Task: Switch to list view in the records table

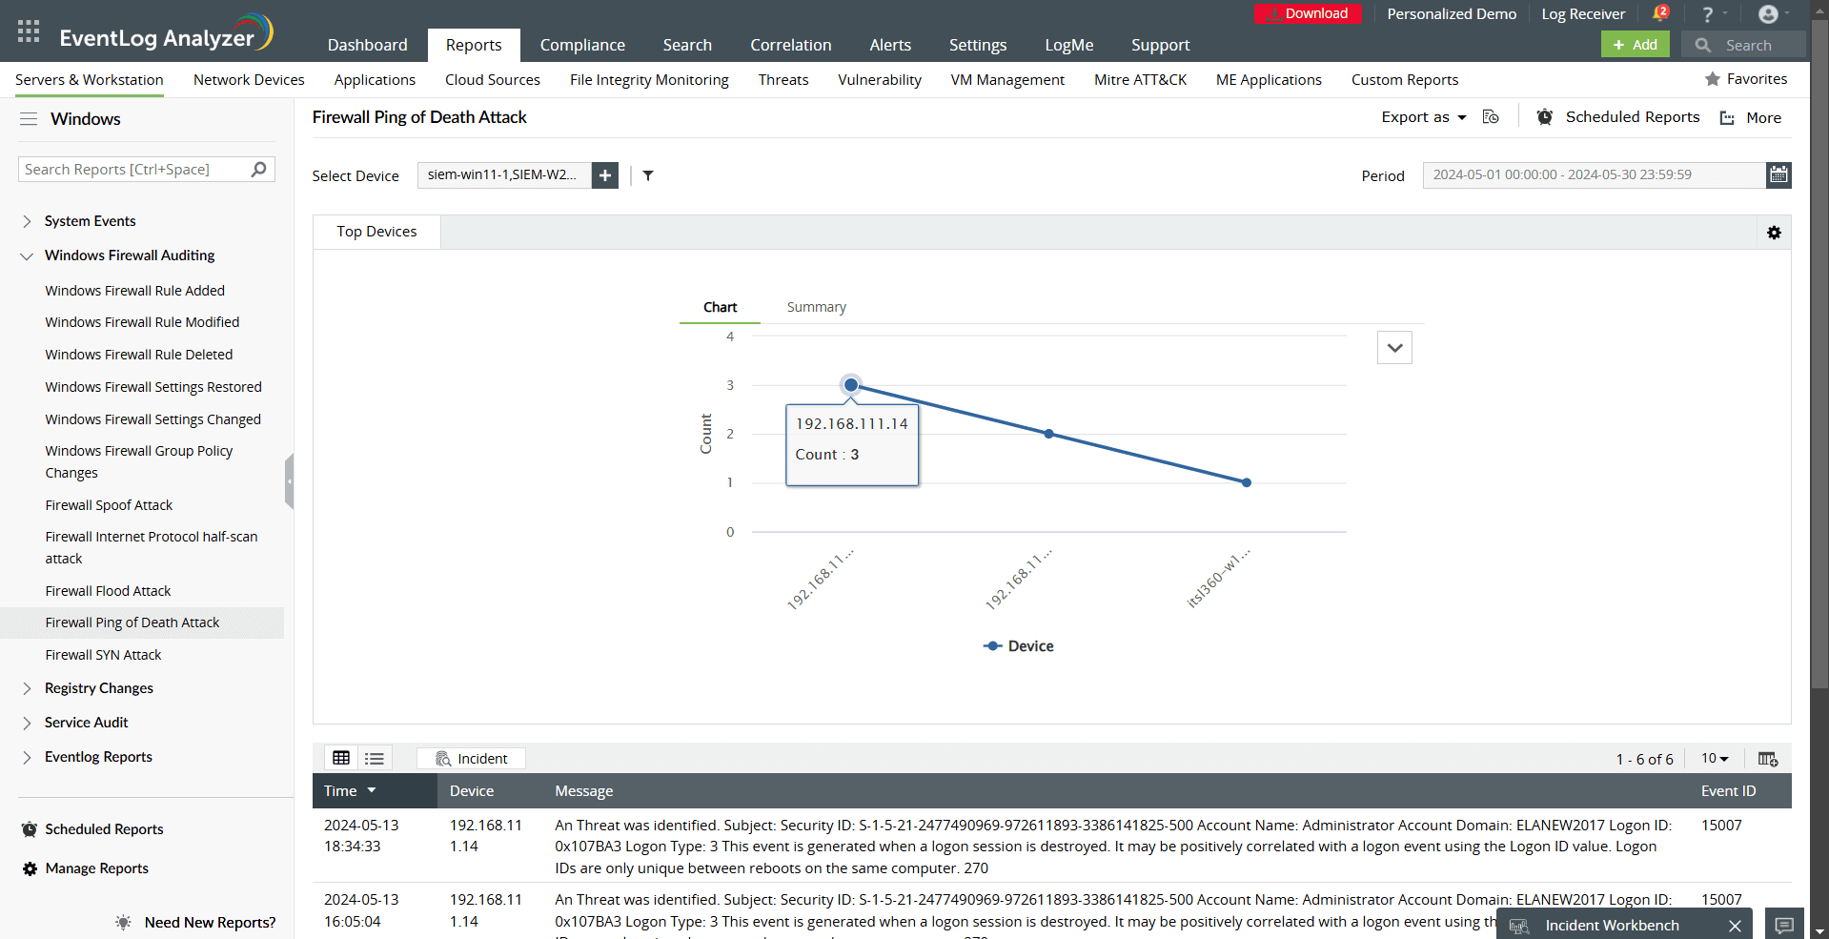Action: [374, 757]
